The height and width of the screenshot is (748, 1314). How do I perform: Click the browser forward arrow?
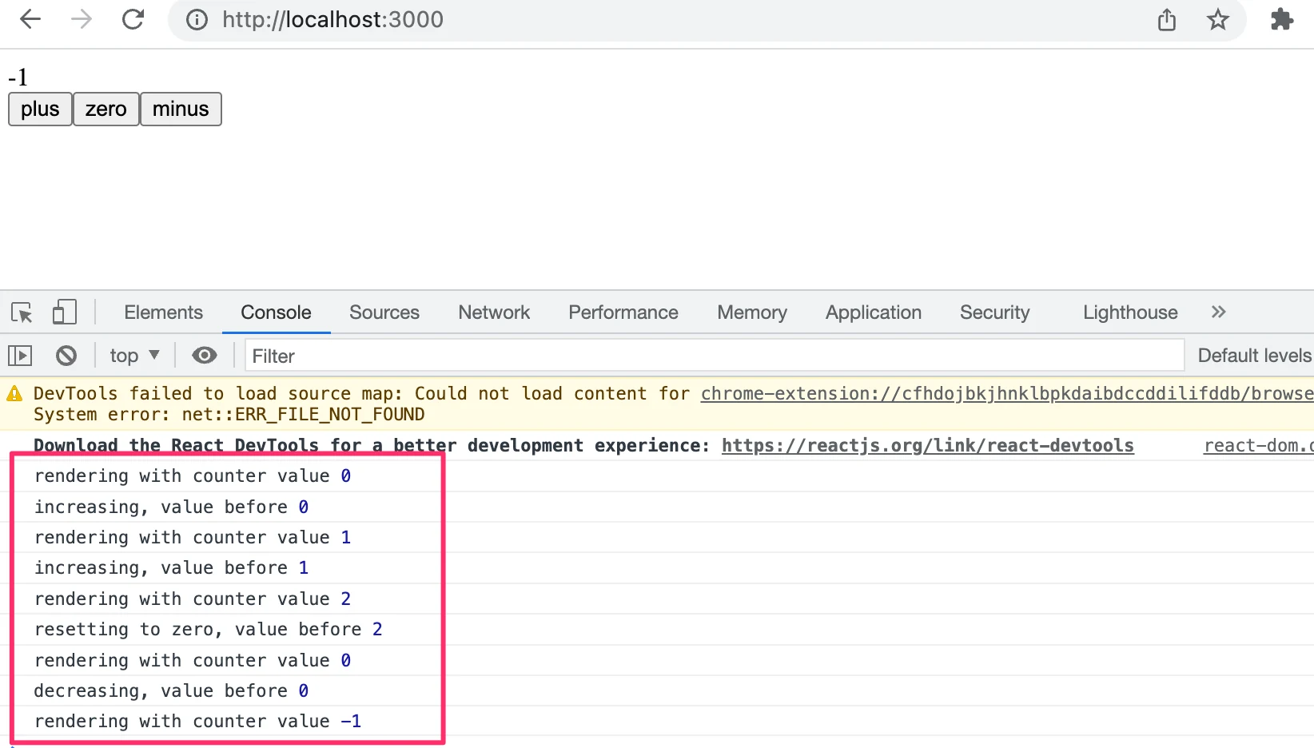click(x=82, y=19)
